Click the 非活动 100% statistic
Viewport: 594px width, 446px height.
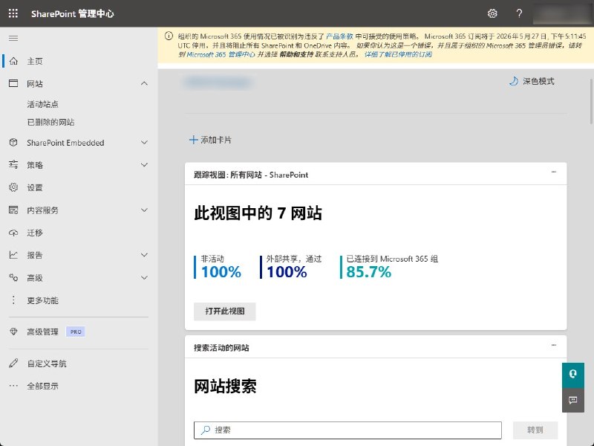[218, 267]
